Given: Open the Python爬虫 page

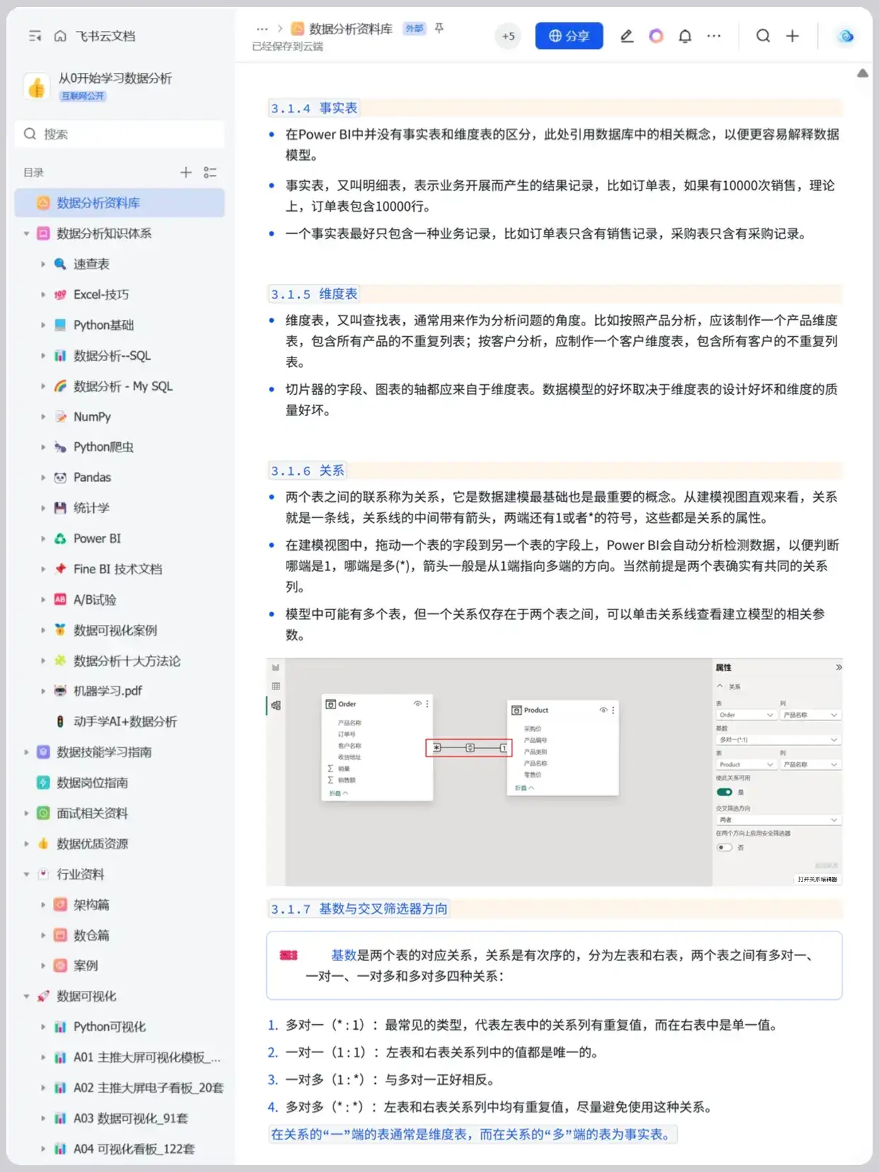Looking at the screenshot, I should point(103,447).
